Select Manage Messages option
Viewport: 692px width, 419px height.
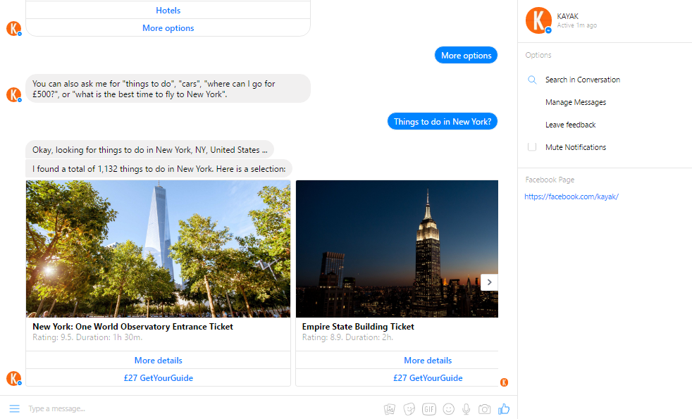pos(576,102)
